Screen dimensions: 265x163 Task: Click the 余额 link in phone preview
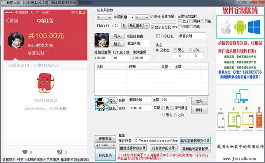point(63,109)
